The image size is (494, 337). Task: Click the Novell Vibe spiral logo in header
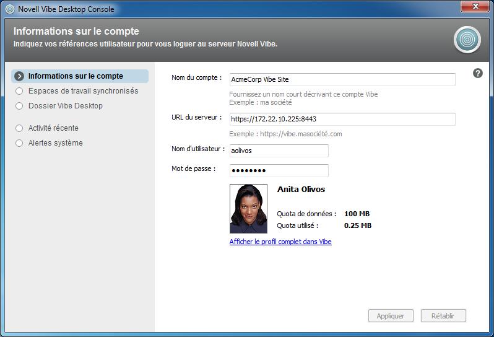click(x=467, y=40)
